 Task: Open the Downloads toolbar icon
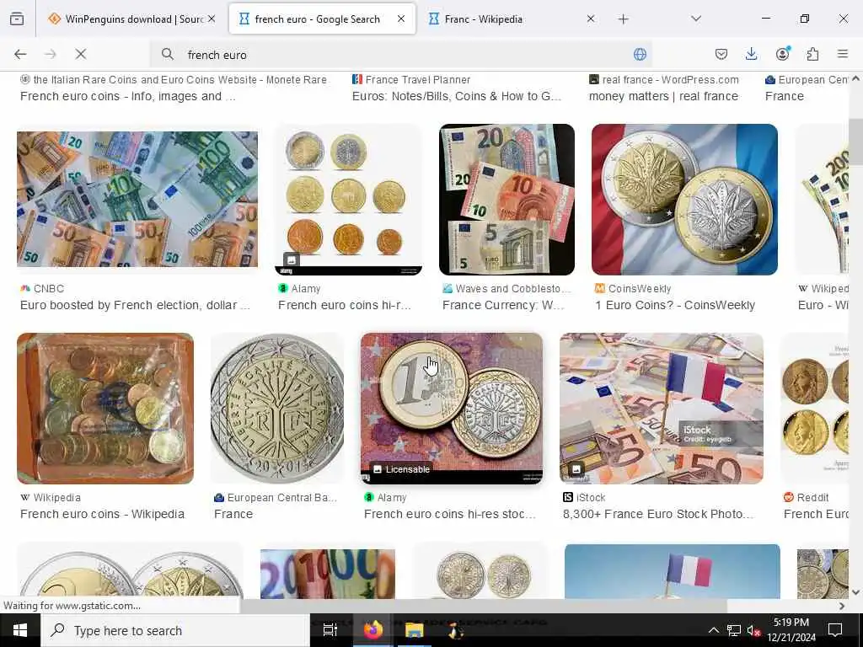pos(751,54)
